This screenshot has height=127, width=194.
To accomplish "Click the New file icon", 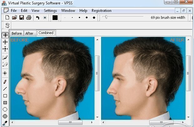I will (7, 17).
